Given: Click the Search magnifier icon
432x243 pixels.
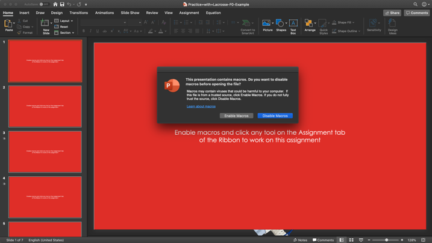Looking at the screenshot, I should coord(415,4).
